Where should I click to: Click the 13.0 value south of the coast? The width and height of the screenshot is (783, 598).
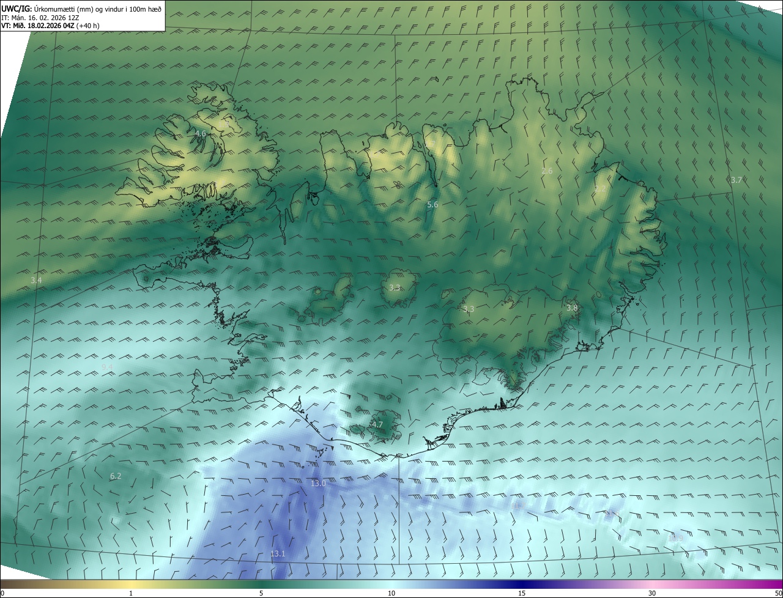318,483
